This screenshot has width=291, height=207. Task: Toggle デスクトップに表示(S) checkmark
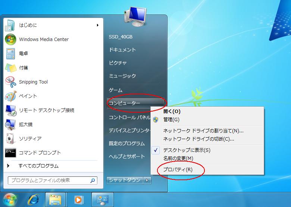156,150
